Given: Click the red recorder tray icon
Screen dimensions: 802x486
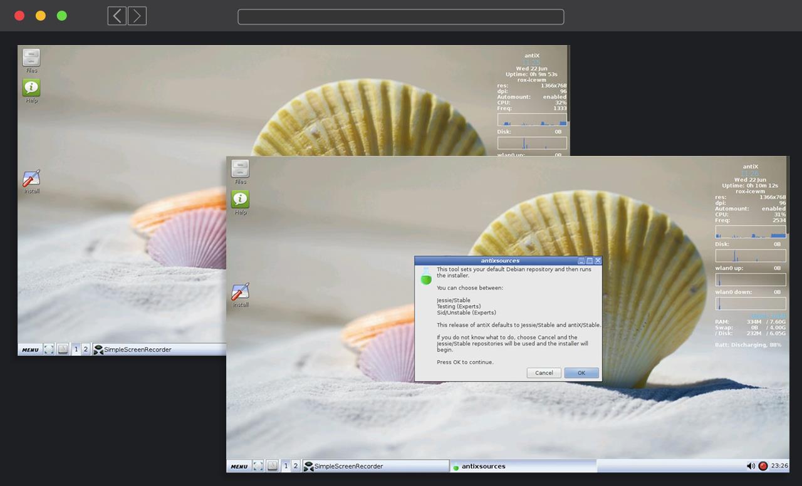Looking at the screenshot, I should point(763,466).
